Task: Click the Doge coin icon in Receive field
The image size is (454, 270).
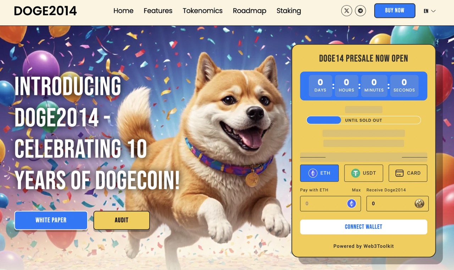Action: (x=419, y=204)
